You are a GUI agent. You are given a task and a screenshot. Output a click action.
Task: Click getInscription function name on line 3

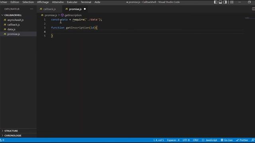(77, 27)
